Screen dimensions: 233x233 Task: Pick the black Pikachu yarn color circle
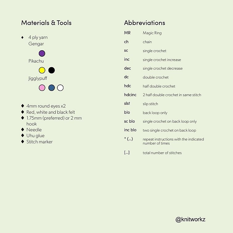pyautogui.click(x=51, y=70)
